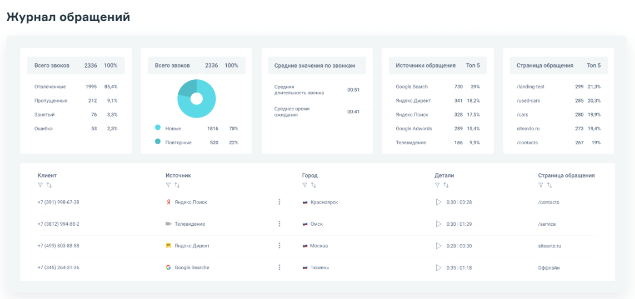This screenshot has width=635, height=299.
Task: Click the Телевидение camera icon in table
Action: pos(168,224)
